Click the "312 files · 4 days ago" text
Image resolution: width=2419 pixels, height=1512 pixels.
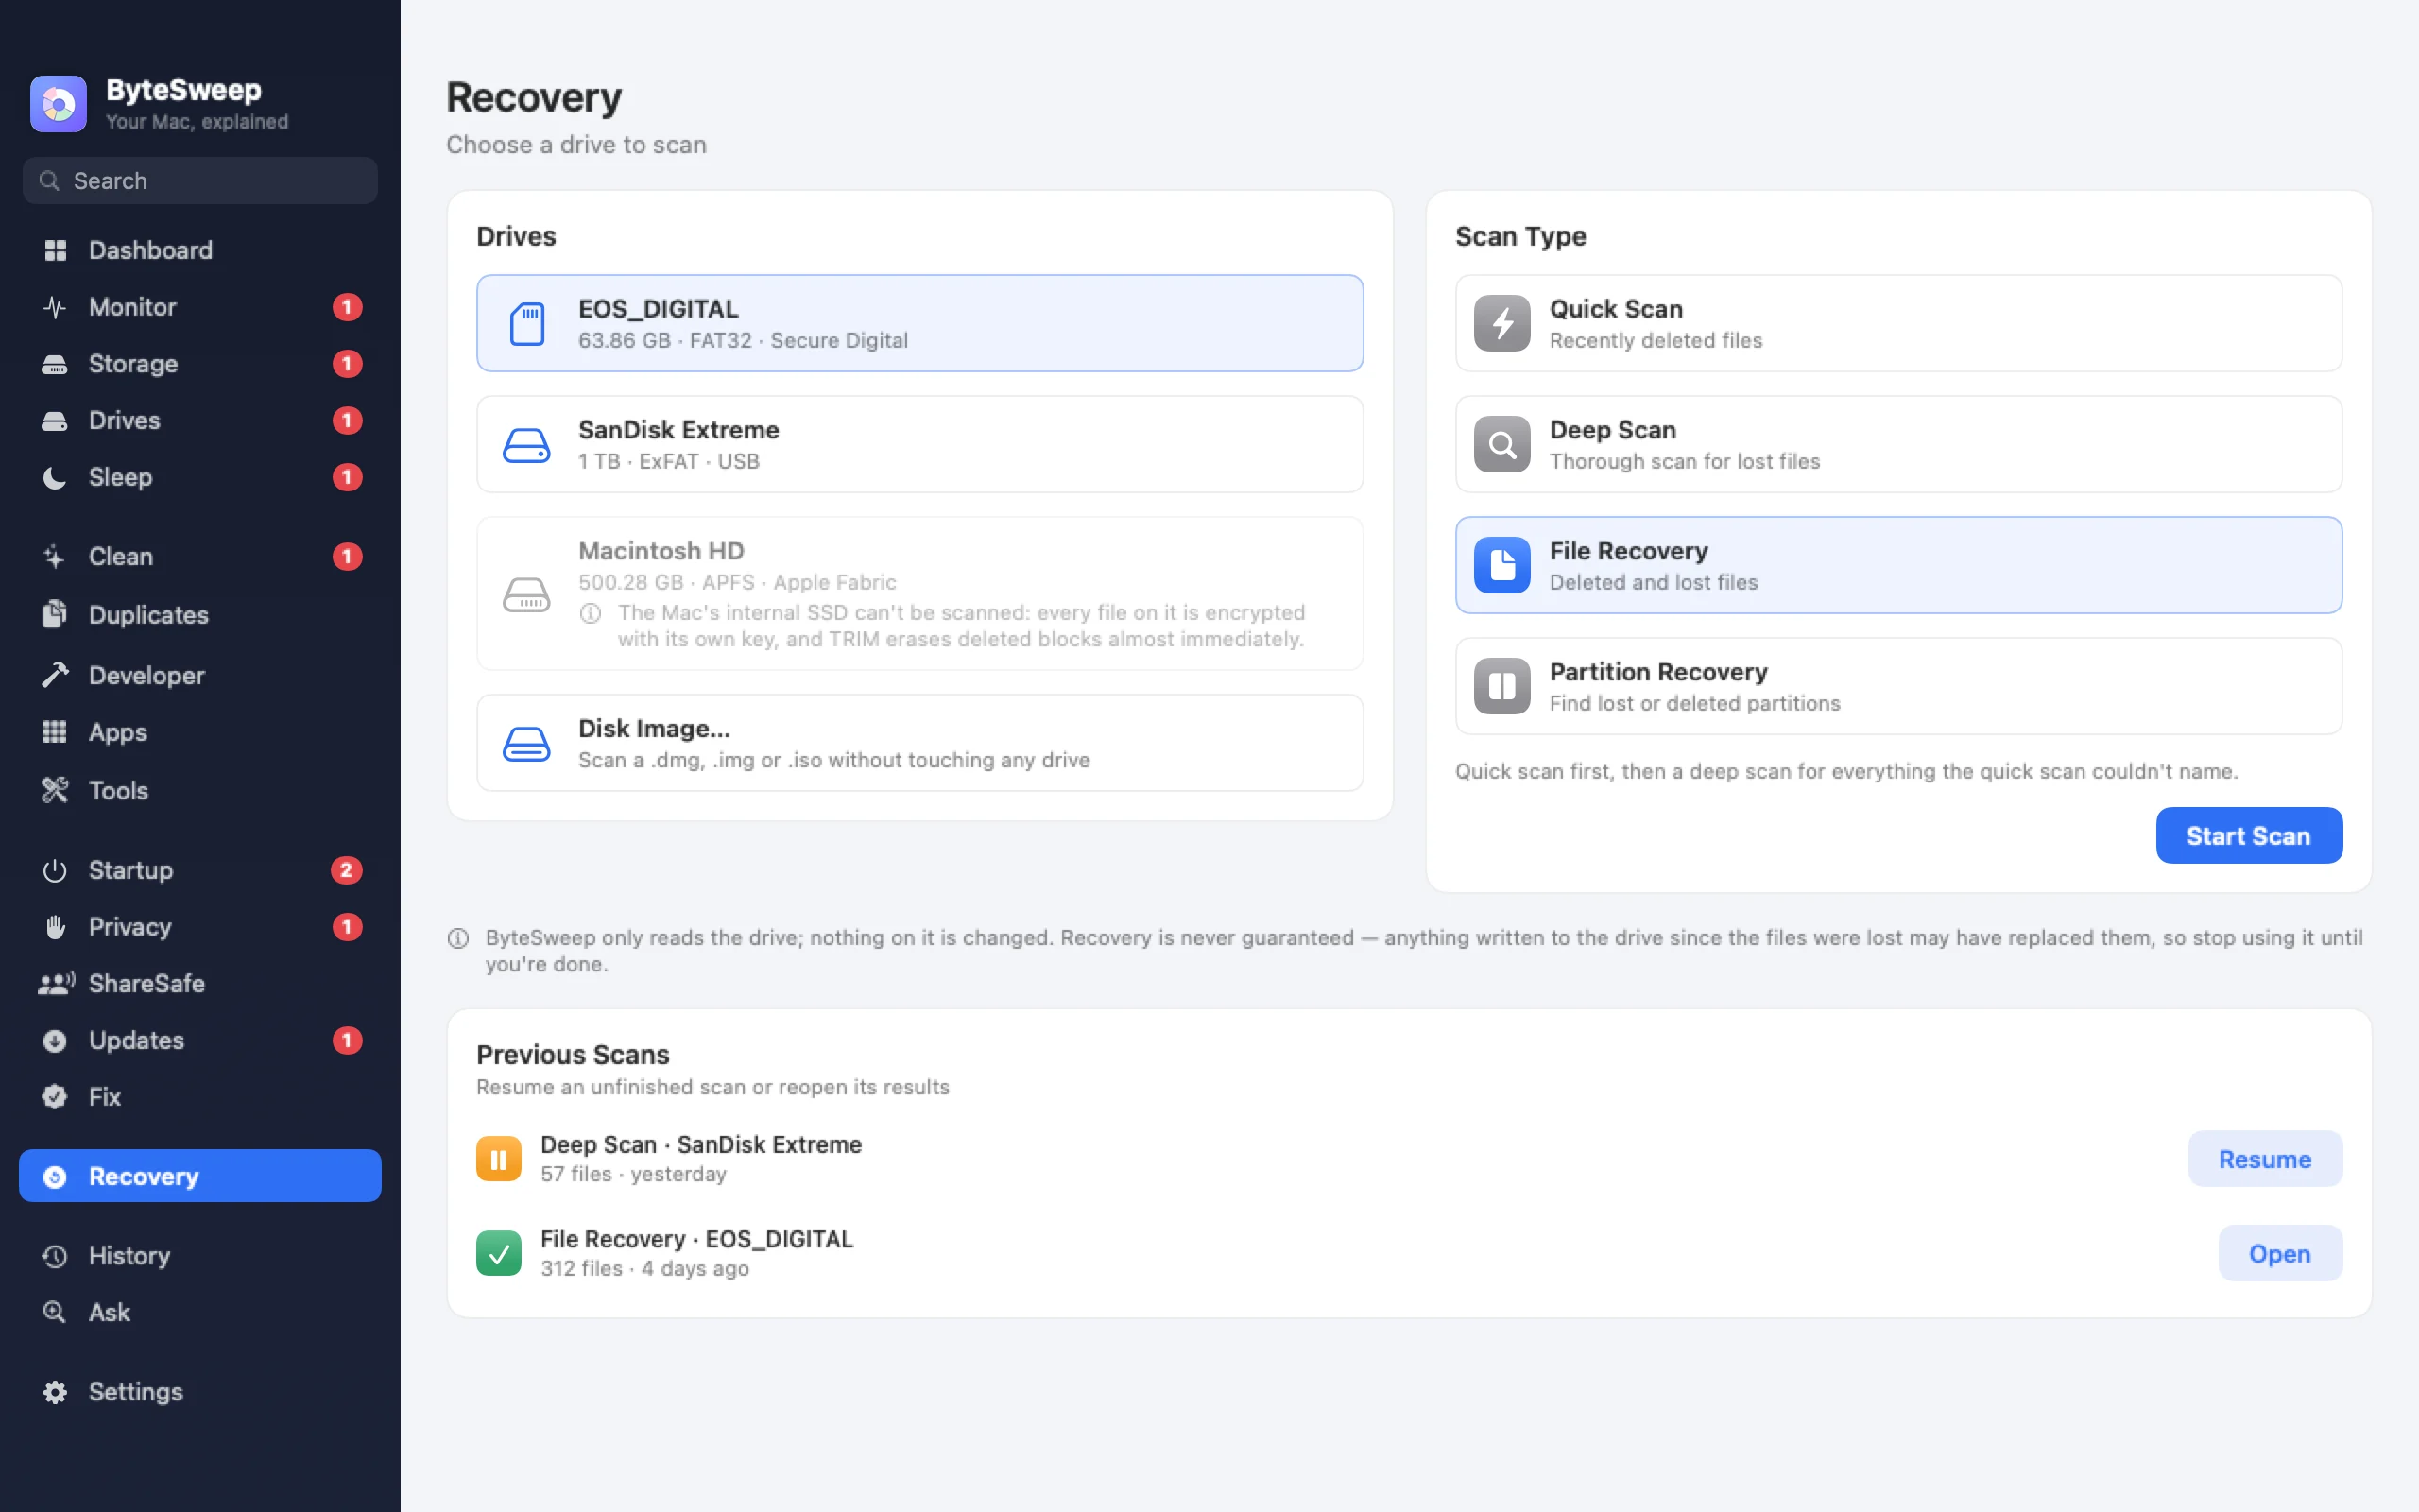pyautogui.click(x=644, y=1268)
